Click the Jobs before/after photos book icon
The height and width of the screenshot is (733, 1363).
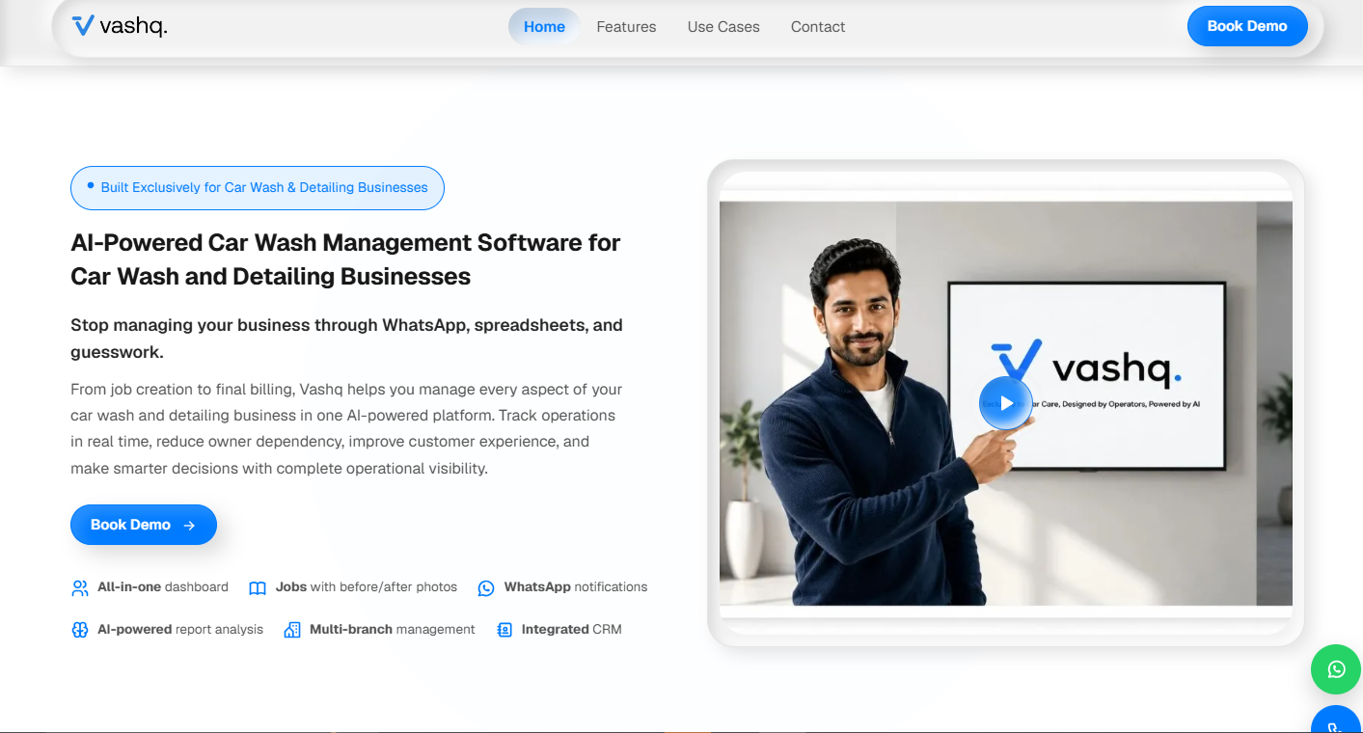pyautogui.click(x=258, y=588)
